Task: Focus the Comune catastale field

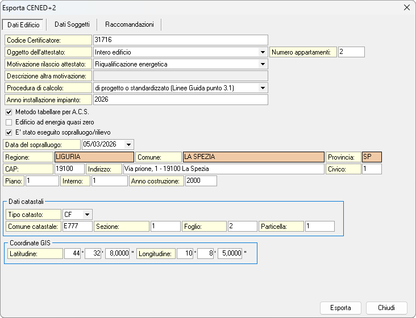Action: pyautogui.click(x=77, y=226)
